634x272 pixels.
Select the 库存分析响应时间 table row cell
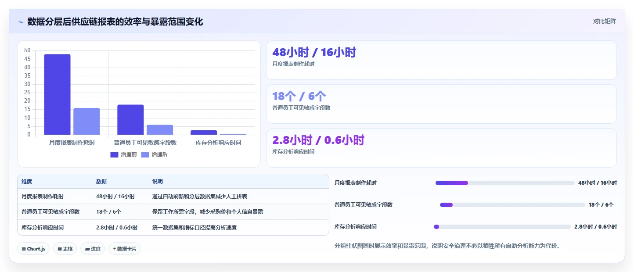43,228
